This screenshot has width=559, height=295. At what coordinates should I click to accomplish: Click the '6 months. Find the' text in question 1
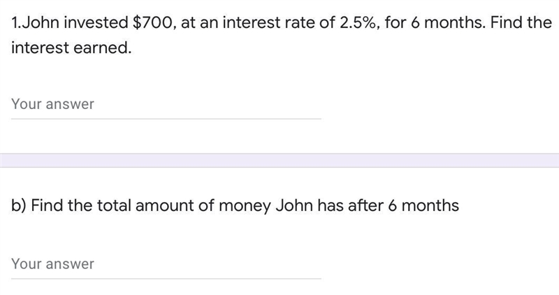point(481,23)
